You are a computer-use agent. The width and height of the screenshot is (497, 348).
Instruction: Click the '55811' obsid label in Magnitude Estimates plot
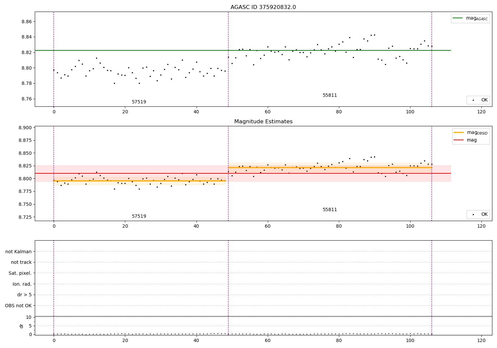point(330,210)
